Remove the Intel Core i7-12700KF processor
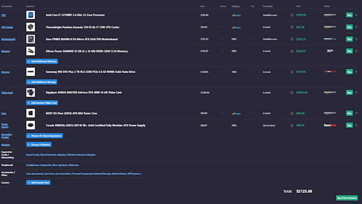The image size is (362, 204). [x=356, y=15]
